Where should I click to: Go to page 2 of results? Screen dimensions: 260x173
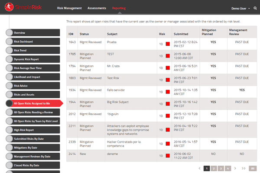[x=214, y=168]
